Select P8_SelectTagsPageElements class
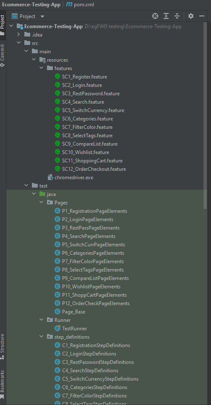211x405 pixels. click(x=93, y=270)
